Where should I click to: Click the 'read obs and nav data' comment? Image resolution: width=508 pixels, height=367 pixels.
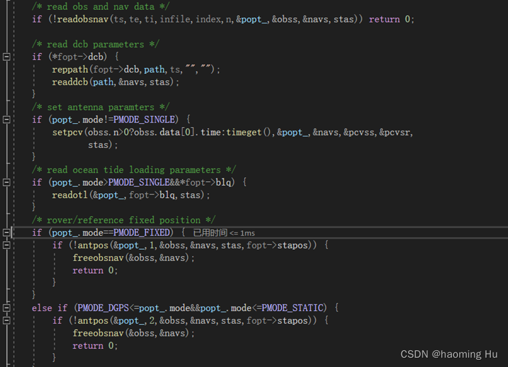point(101,7)
